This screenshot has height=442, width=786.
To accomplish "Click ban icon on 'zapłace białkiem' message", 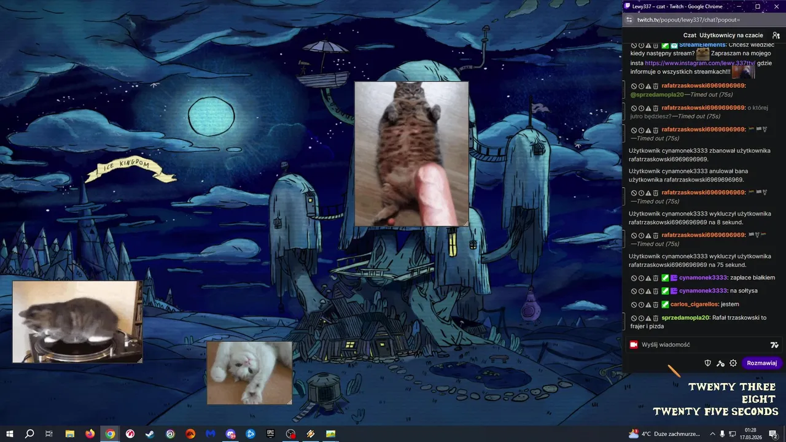I will 634,278.
